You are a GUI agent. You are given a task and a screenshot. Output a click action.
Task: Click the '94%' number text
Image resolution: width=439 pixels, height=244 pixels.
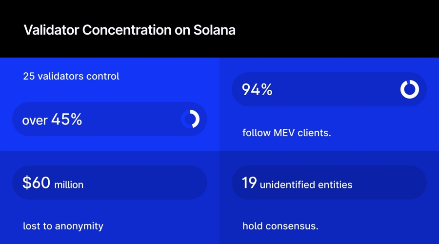(257, 89)
